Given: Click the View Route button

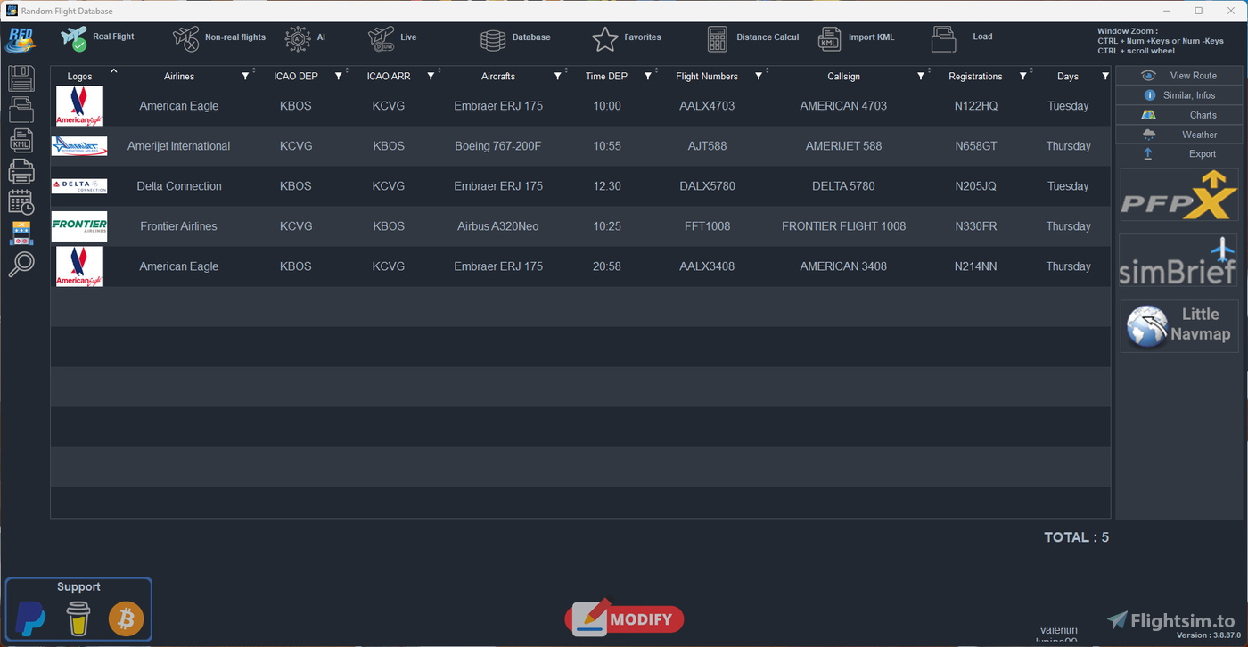Looking at the screenshot, I should pyautogui.click(x=1178, y=75).
